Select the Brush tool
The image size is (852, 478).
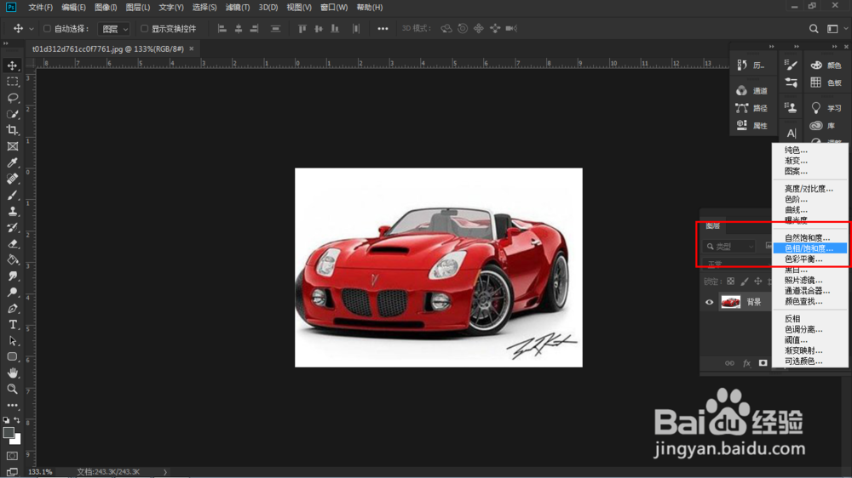click(x=12, y=196)
